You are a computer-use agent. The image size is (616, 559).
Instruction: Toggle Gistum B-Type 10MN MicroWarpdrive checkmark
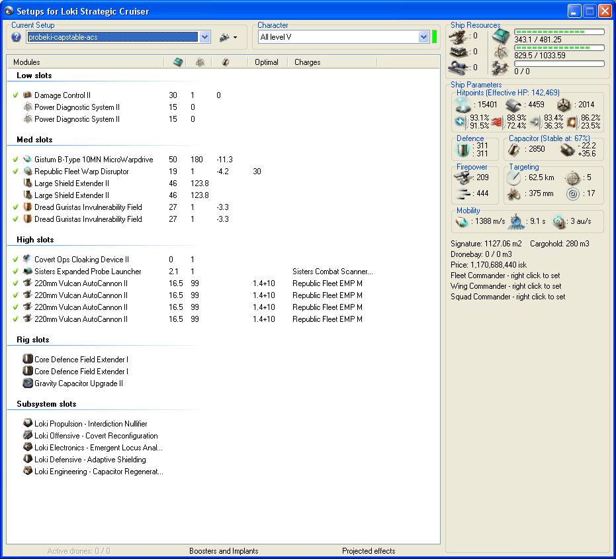(15, 160)
